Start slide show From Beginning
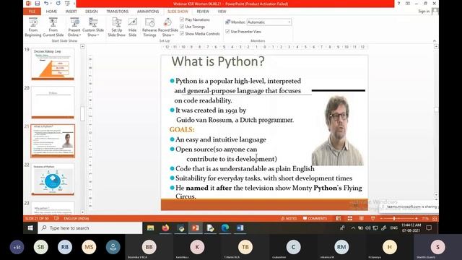This screenshot has width=462, height=260. point(33,27)
